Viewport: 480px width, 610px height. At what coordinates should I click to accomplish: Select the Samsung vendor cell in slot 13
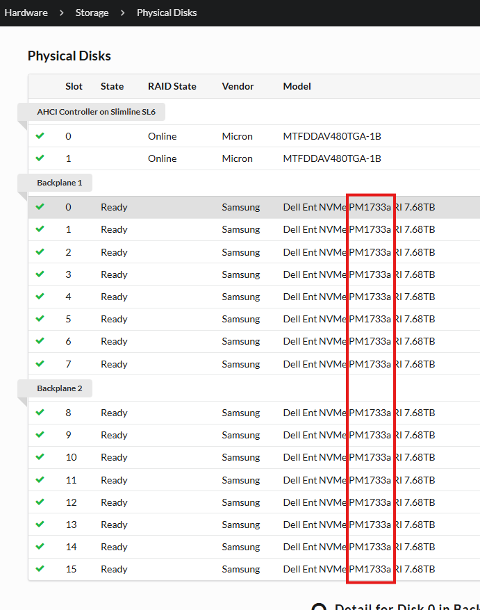[x=241, y=525]
